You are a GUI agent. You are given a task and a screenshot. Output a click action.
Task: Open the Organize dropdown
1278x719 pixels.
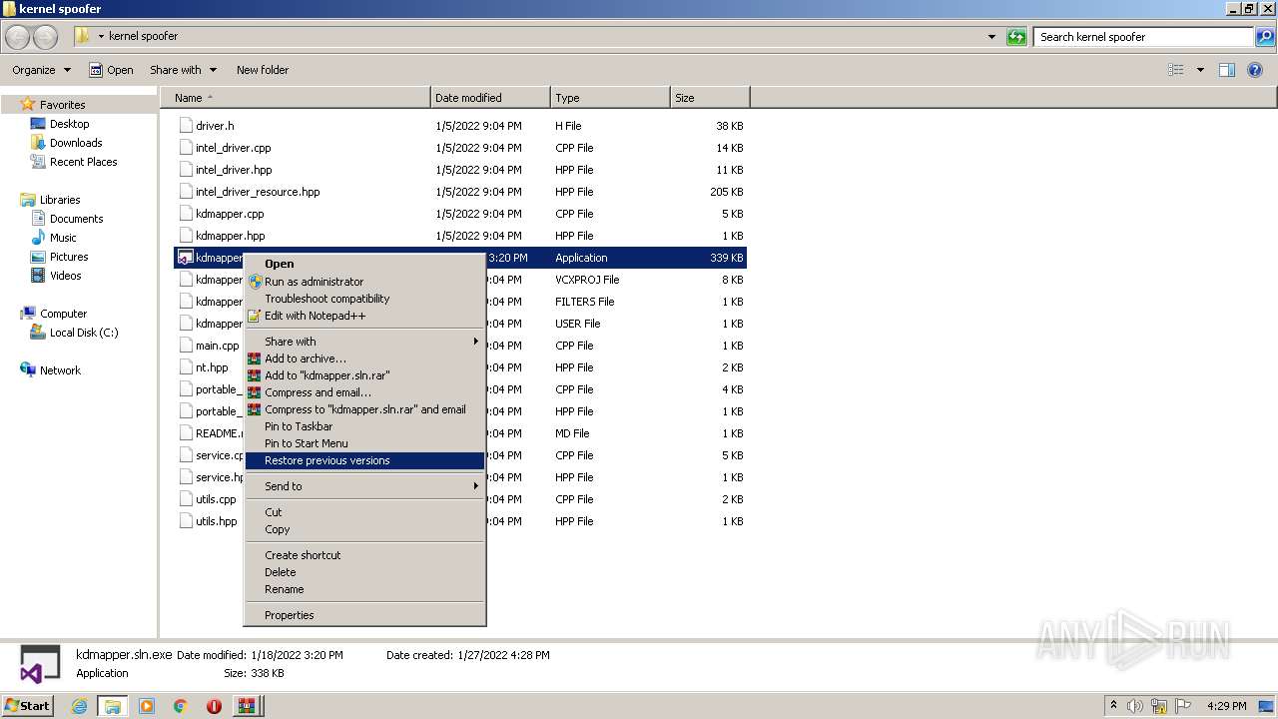coord(41,70)
